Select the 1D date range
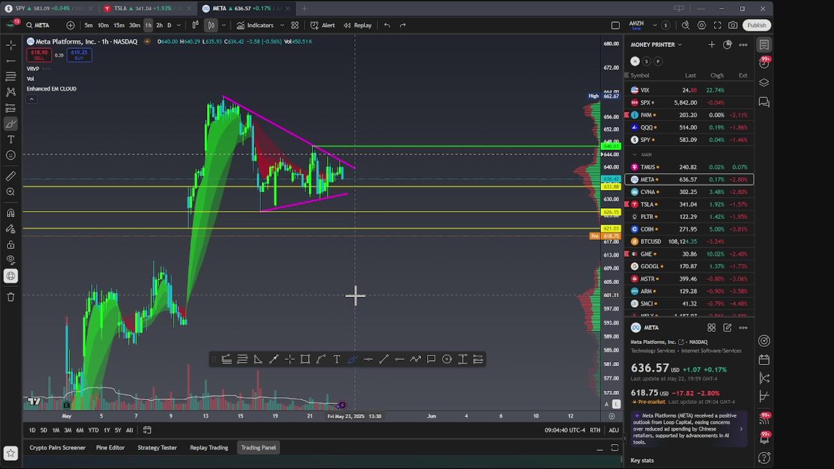This screenshot has width=834, height=469. click(x=32, y=430)
